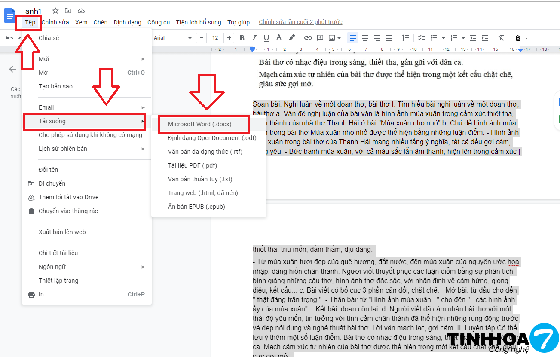
Task: Open last edit history link
Action: coord(300,22)
